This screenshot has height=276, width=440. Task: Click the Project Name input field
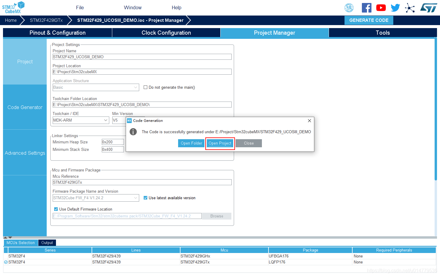[142, 57]
